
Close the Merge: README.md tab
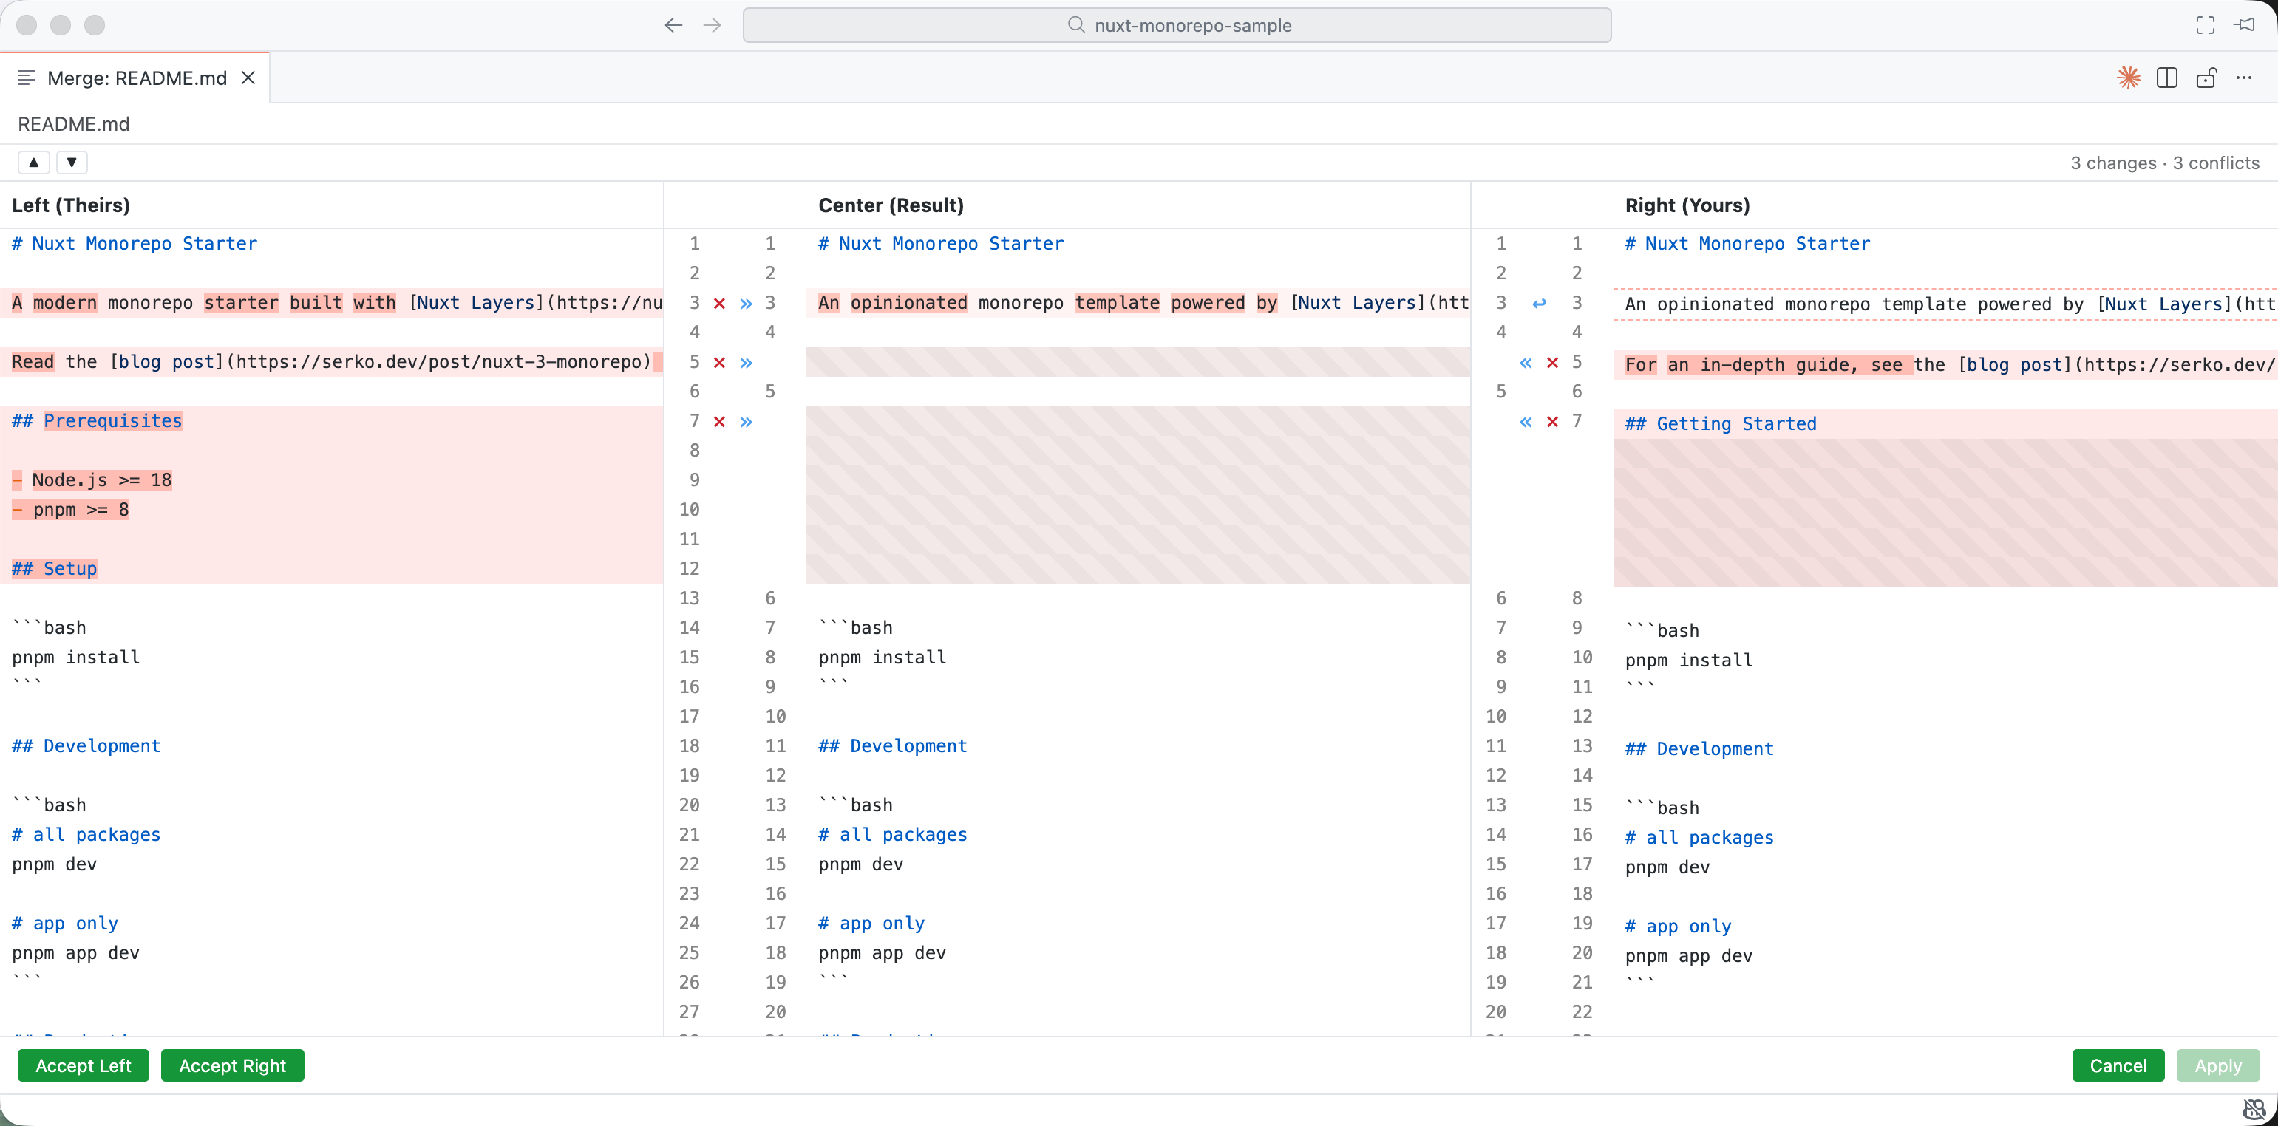(248, 78)
